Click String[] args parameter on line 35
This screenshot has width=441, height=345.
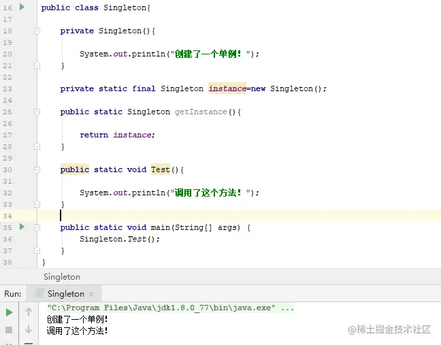(x=208, y=227)
